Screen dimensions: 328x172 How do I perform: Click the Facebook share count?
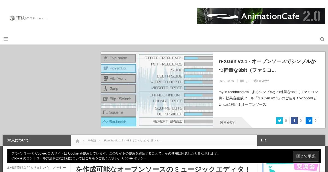coord(301,121)
